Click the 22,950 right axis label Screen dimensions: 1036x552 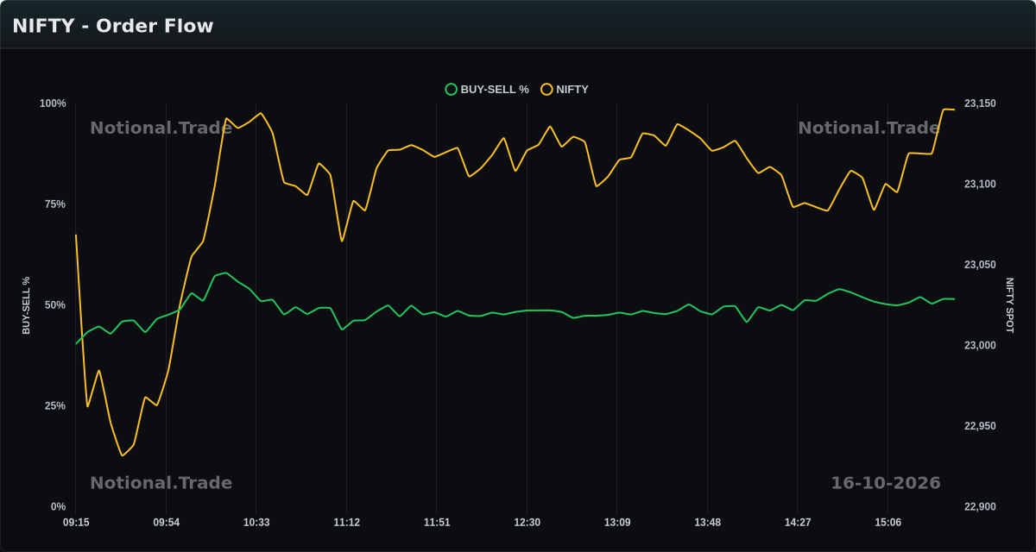[x=980, y=426]
